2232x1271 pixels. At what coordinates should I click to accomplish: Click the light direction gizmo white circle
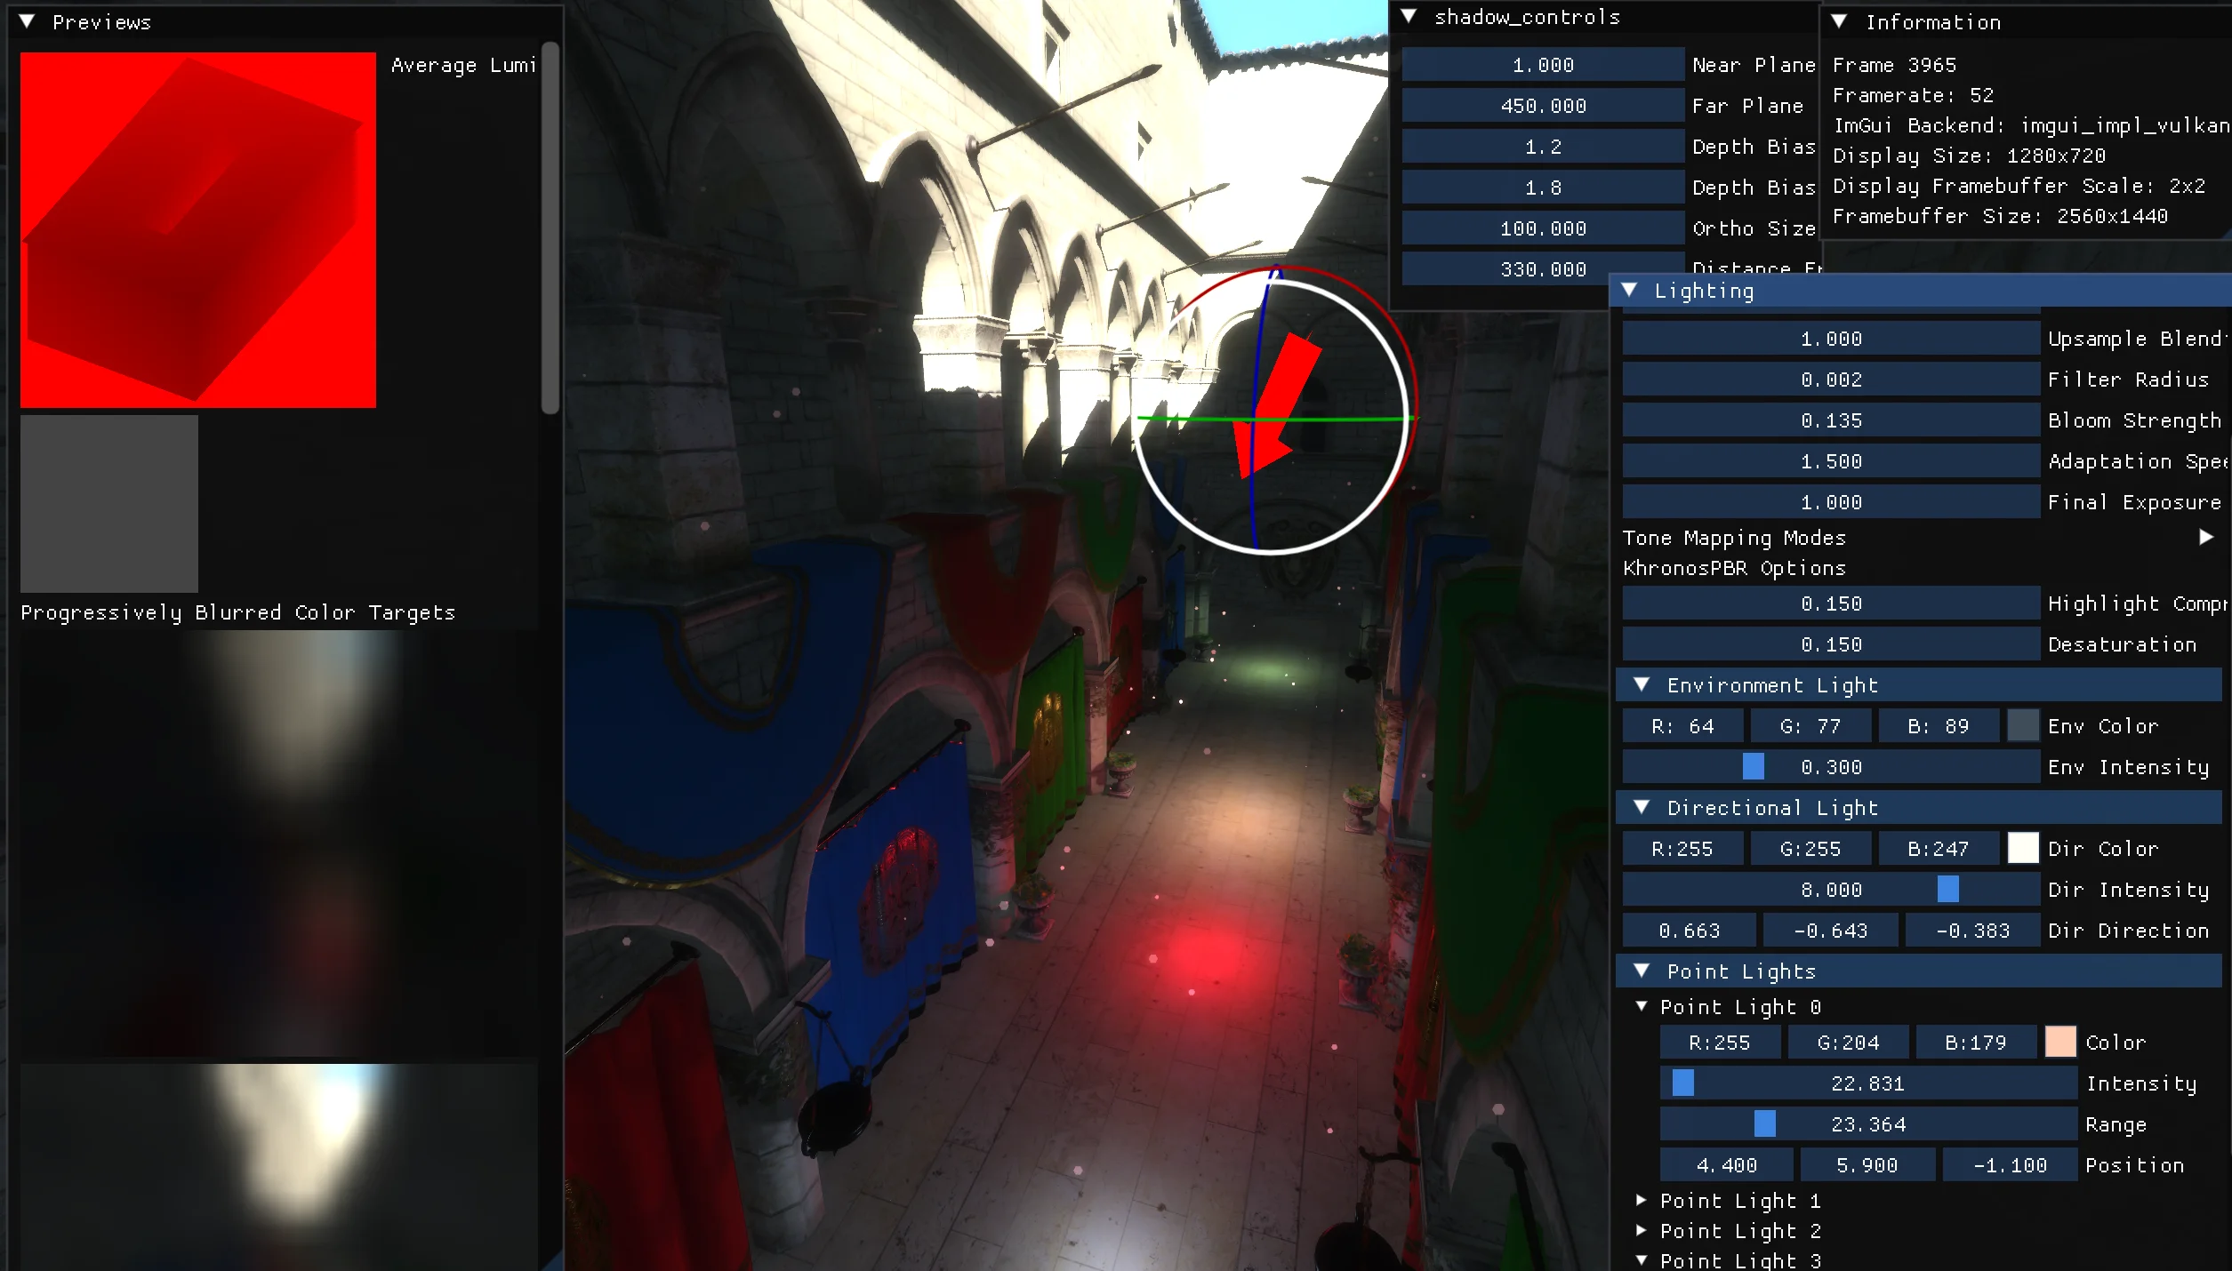(x=1272, y=416)
